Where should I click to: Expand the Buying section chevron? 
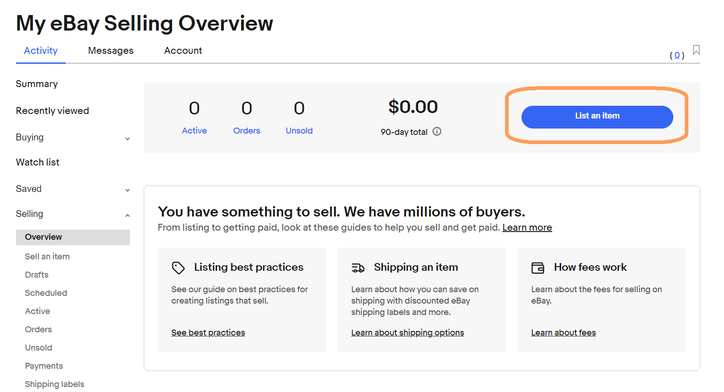[128, 139]
